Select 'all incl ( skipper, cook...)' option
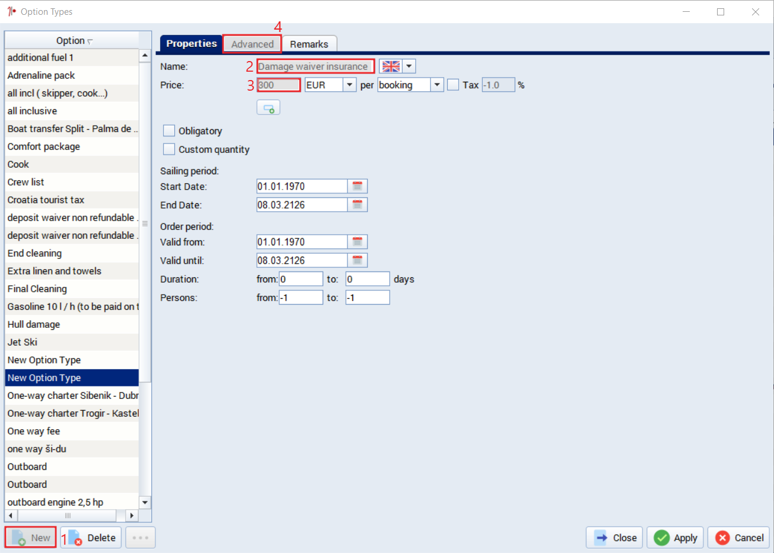The height and width of the screenshot is (553, 774). click(72, 93)
